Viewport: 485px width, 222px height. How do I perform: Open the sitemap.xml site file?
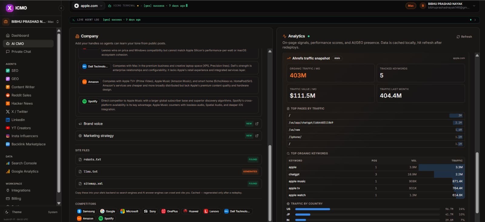(169, 184)
